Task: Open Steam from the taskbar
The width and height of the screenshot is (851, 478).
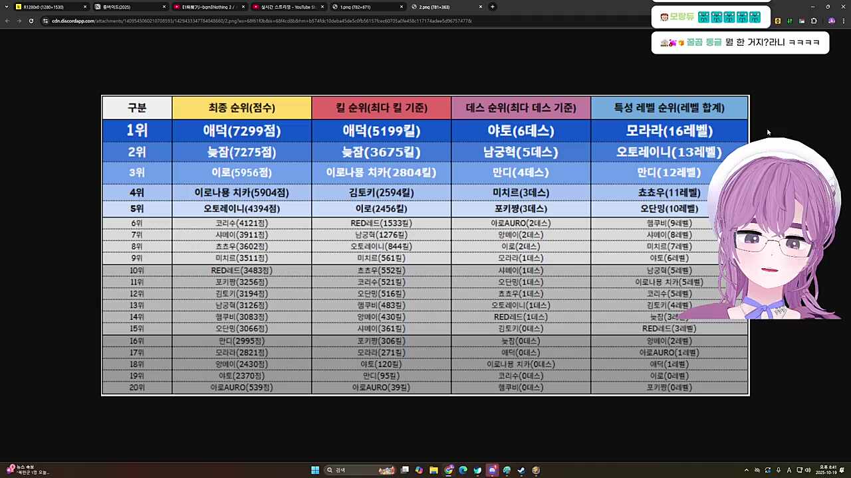Action: (521, 470)
